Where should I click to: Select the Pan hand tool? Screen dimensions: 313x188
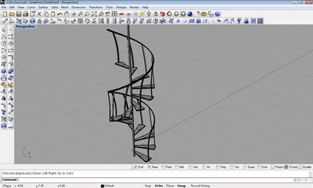click(67, 14)
